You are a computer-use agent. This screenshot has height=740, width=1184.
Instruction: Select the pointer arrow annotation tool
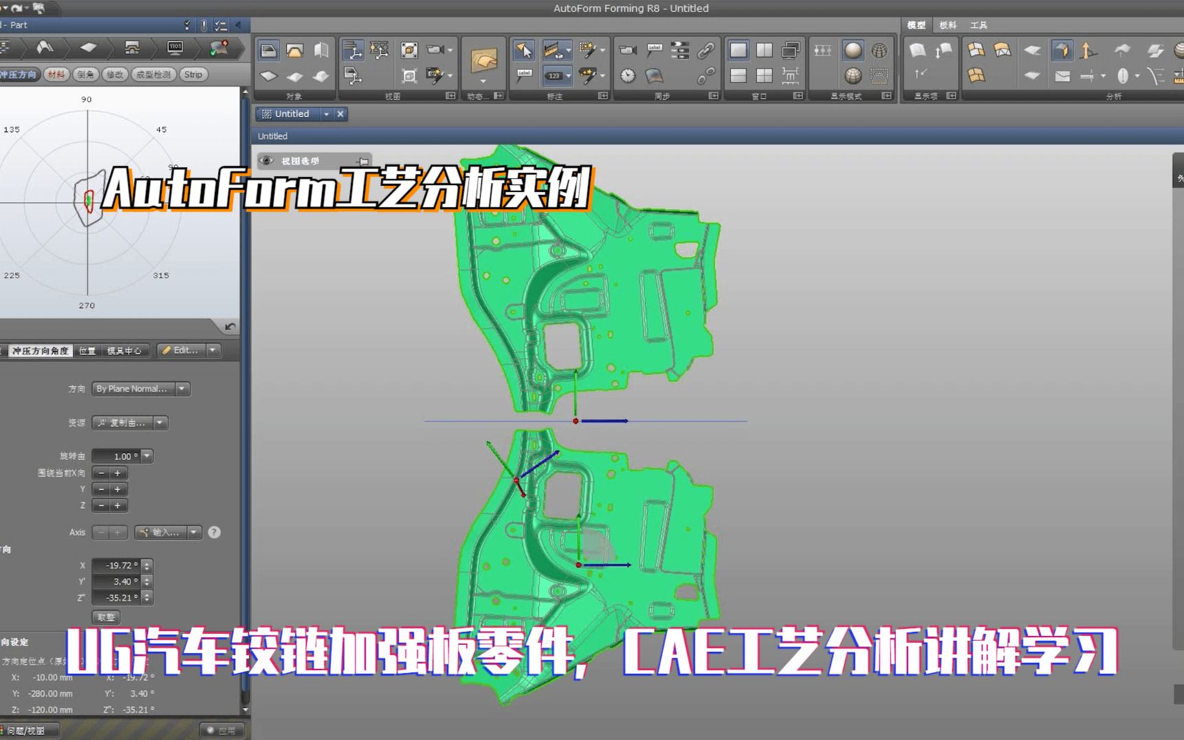coord(524,50)
